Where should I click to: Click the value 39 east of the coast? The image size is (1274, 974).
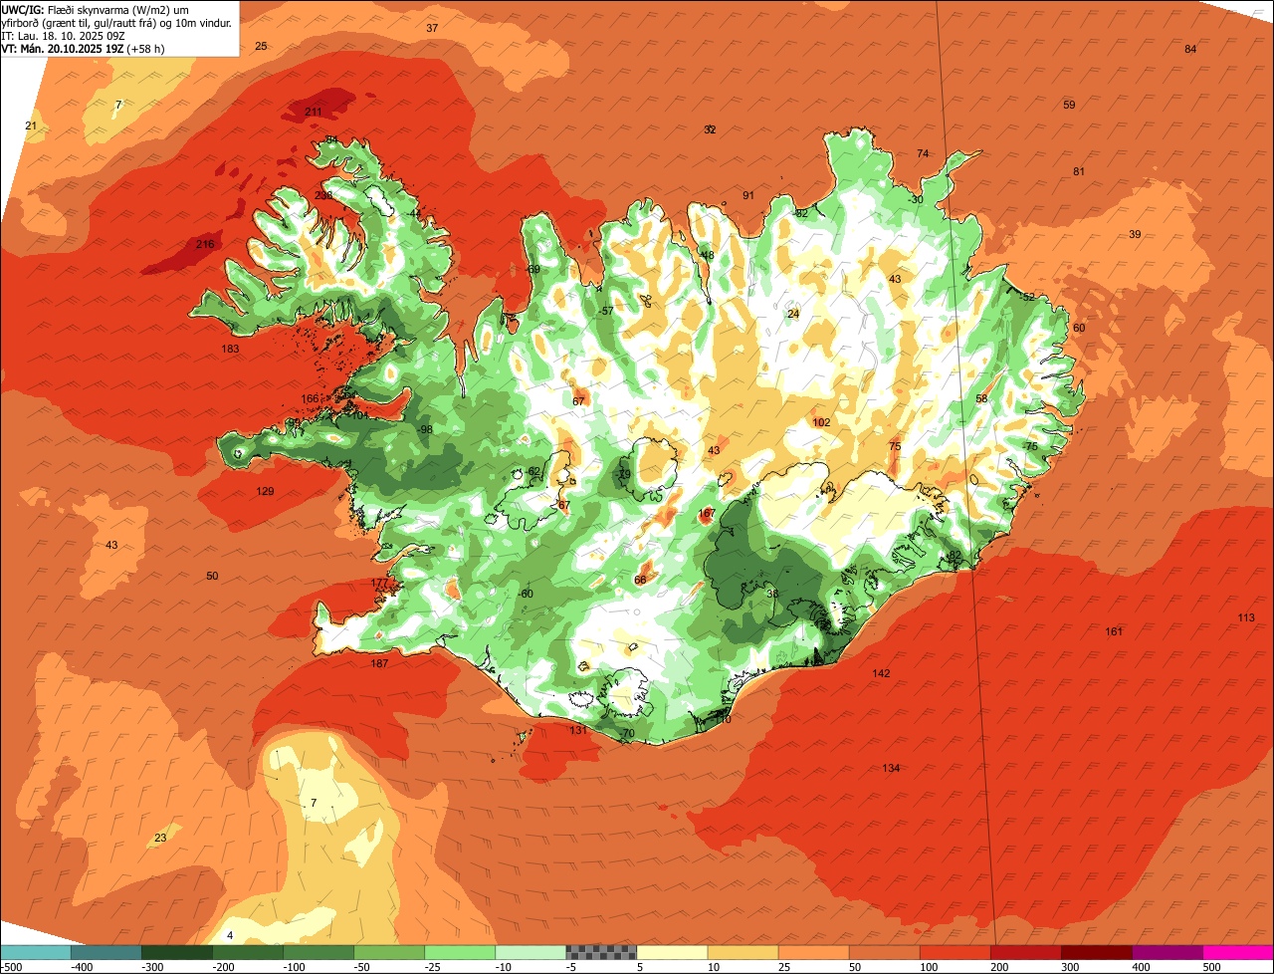(x=1135, y=234)
